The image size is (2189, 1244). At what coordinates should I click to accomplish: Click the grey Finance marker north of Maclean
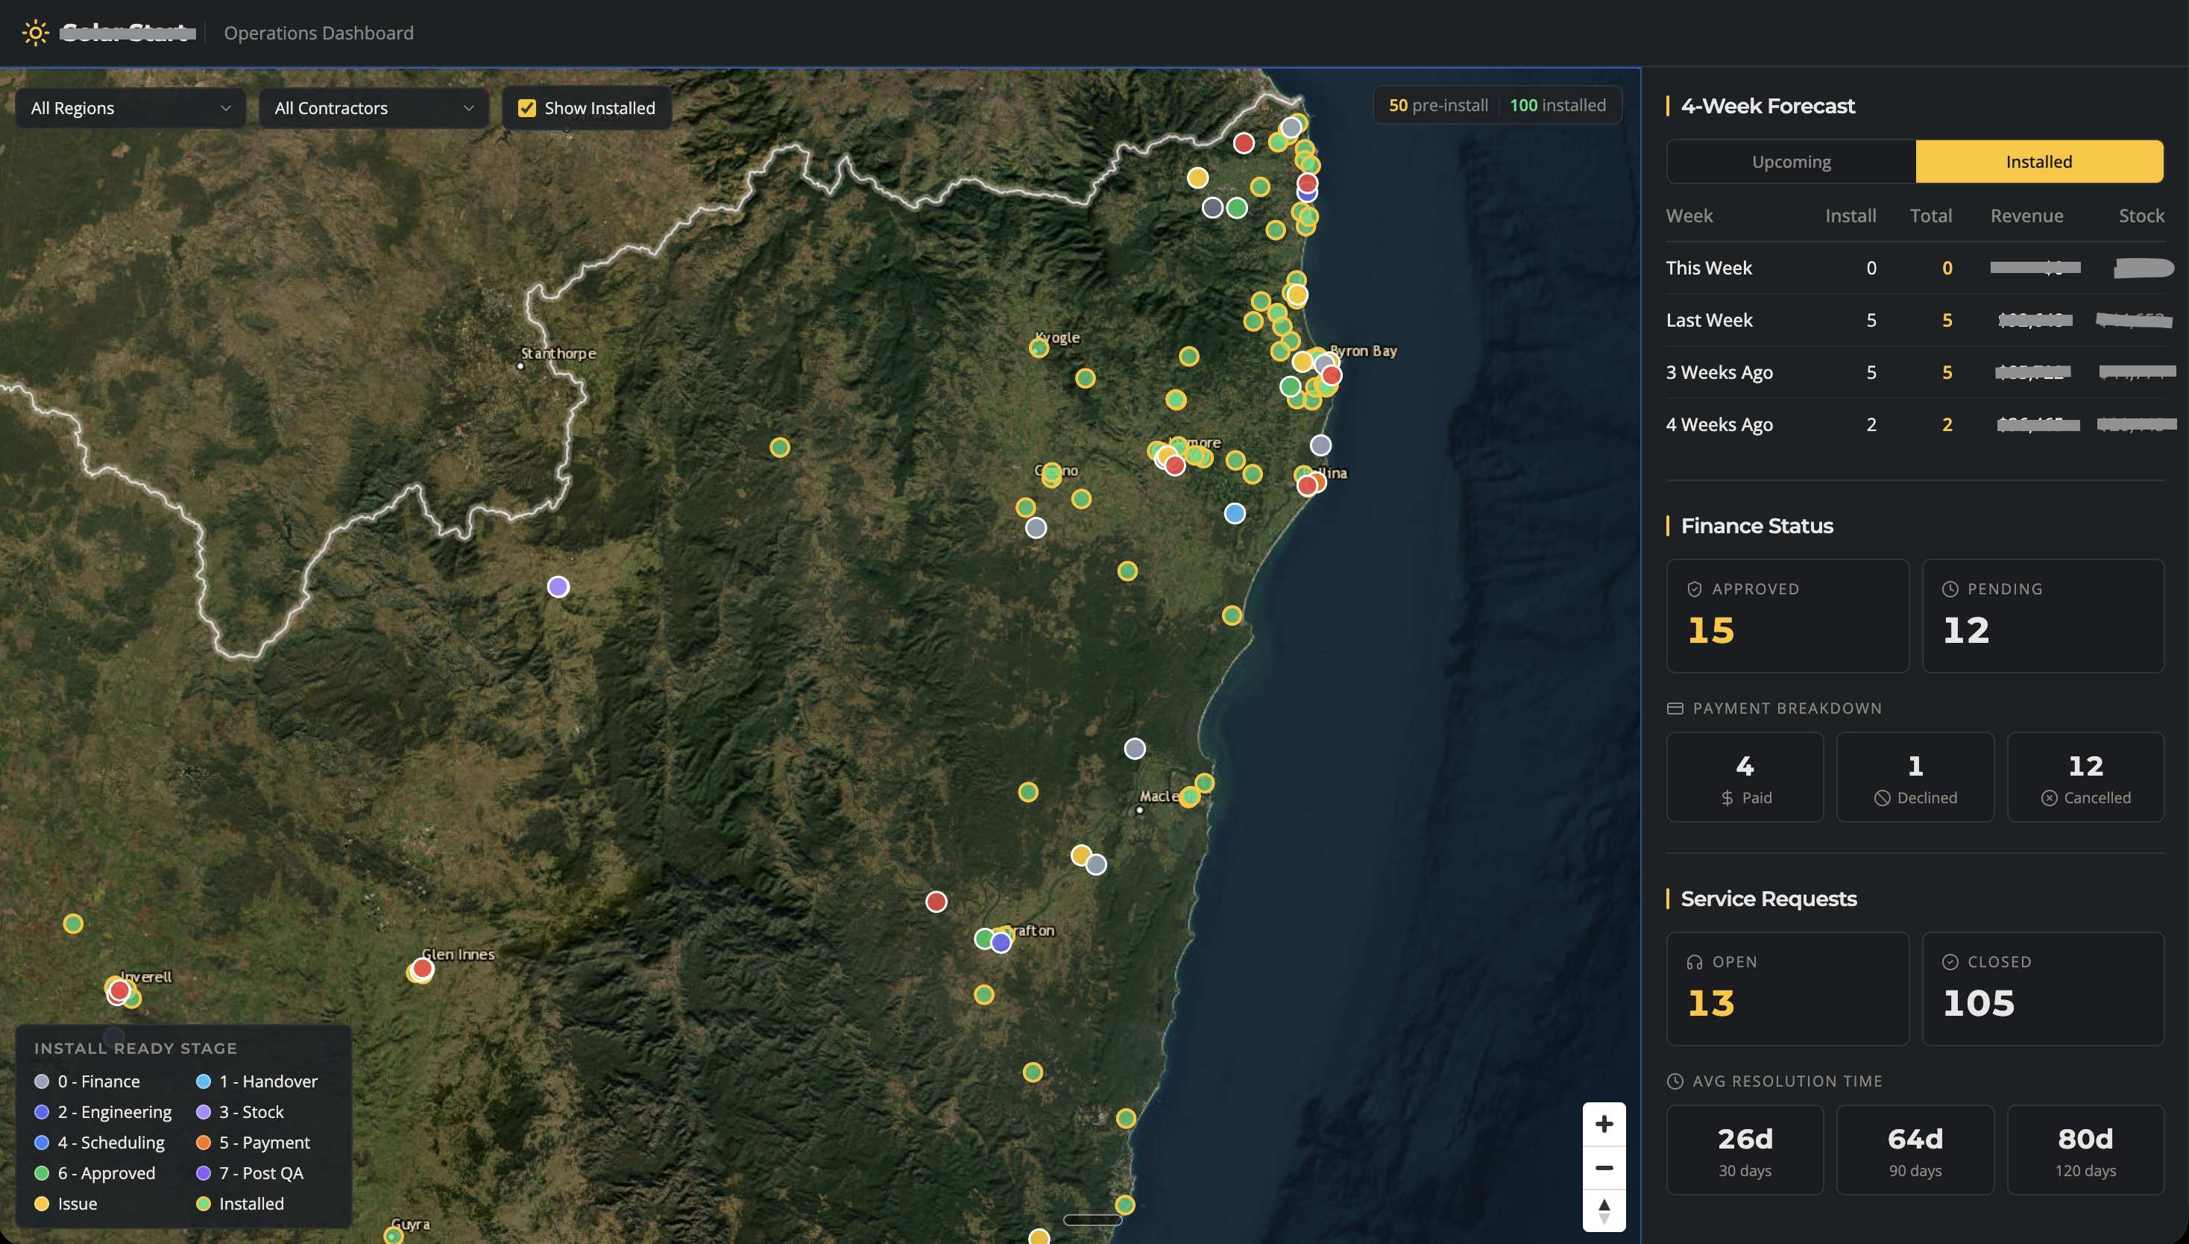click(x=1134, y=749)
